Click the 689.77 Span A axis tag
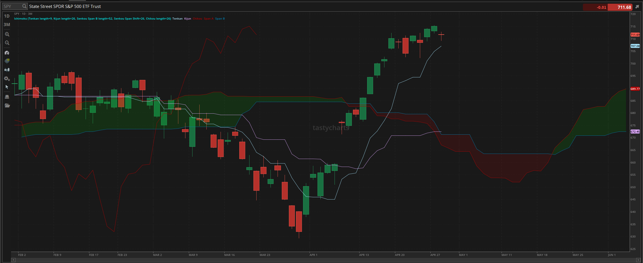 coord(635,89)
